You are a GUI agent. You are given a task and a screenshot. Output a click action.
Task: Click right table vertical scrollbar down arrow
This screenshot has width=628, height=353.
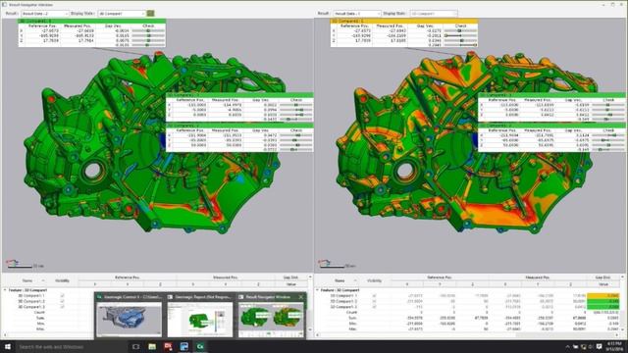tap(623, 329)
